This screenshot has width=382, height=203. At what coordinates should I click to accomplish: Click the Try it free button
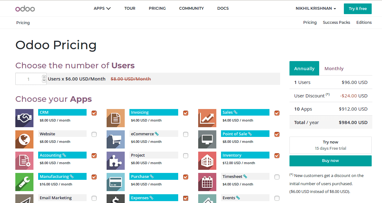[x=358, y=9]
